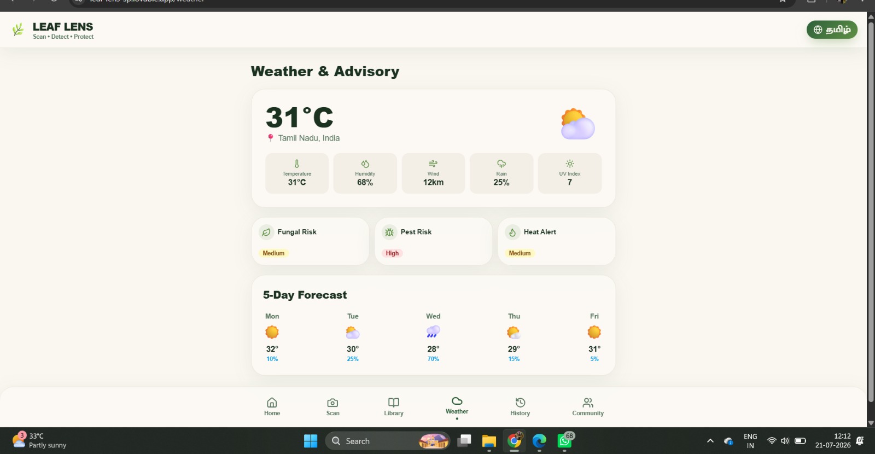Viewport: 875px width, 454px height.
Task: Open WhatsApp from the taskbar
Action: pos(565,441)
